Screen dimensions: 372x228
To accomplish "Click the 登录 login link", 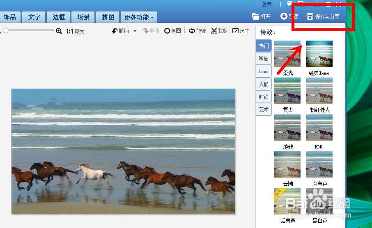I will pyautogui.click(x=266, y=4).
